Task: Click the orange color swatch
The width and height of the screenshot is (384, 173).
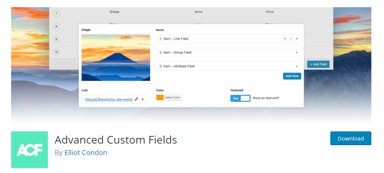Action: coord(160,97)
